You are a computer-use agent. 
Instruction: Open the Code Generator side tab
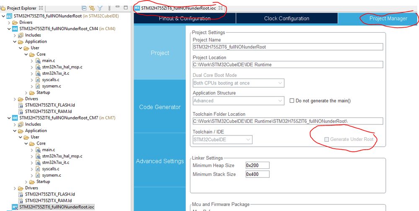click(x=160, y=107)
